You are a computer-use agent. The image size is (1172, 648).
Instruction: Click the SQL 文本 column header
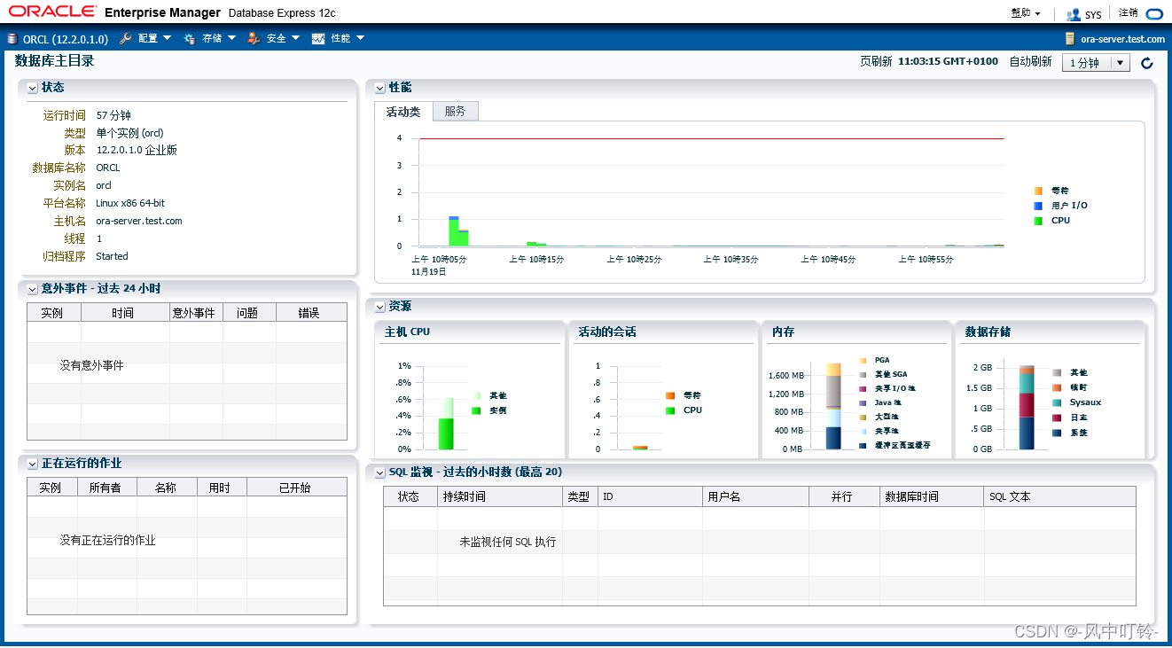click(1059, 496)
